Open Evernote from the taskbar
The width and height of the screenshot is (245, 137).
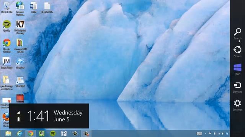tap(42, 134)
